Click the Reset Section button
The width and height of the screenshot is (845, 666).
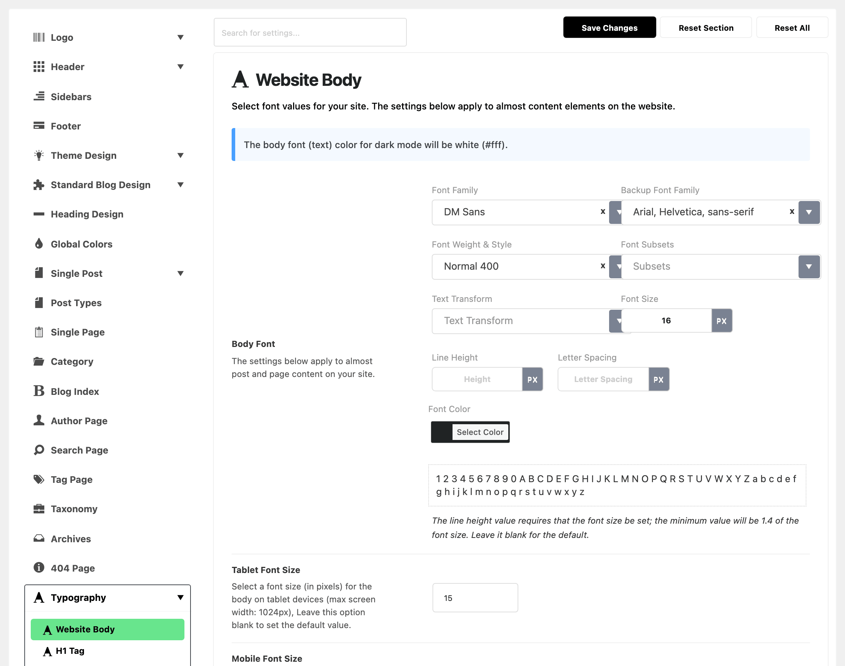pyautogui.click(x=706, y=28)
